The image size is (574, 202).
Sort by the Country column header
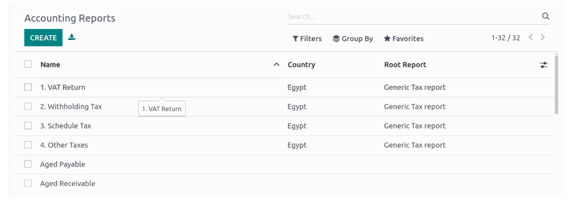pos(301,65)
